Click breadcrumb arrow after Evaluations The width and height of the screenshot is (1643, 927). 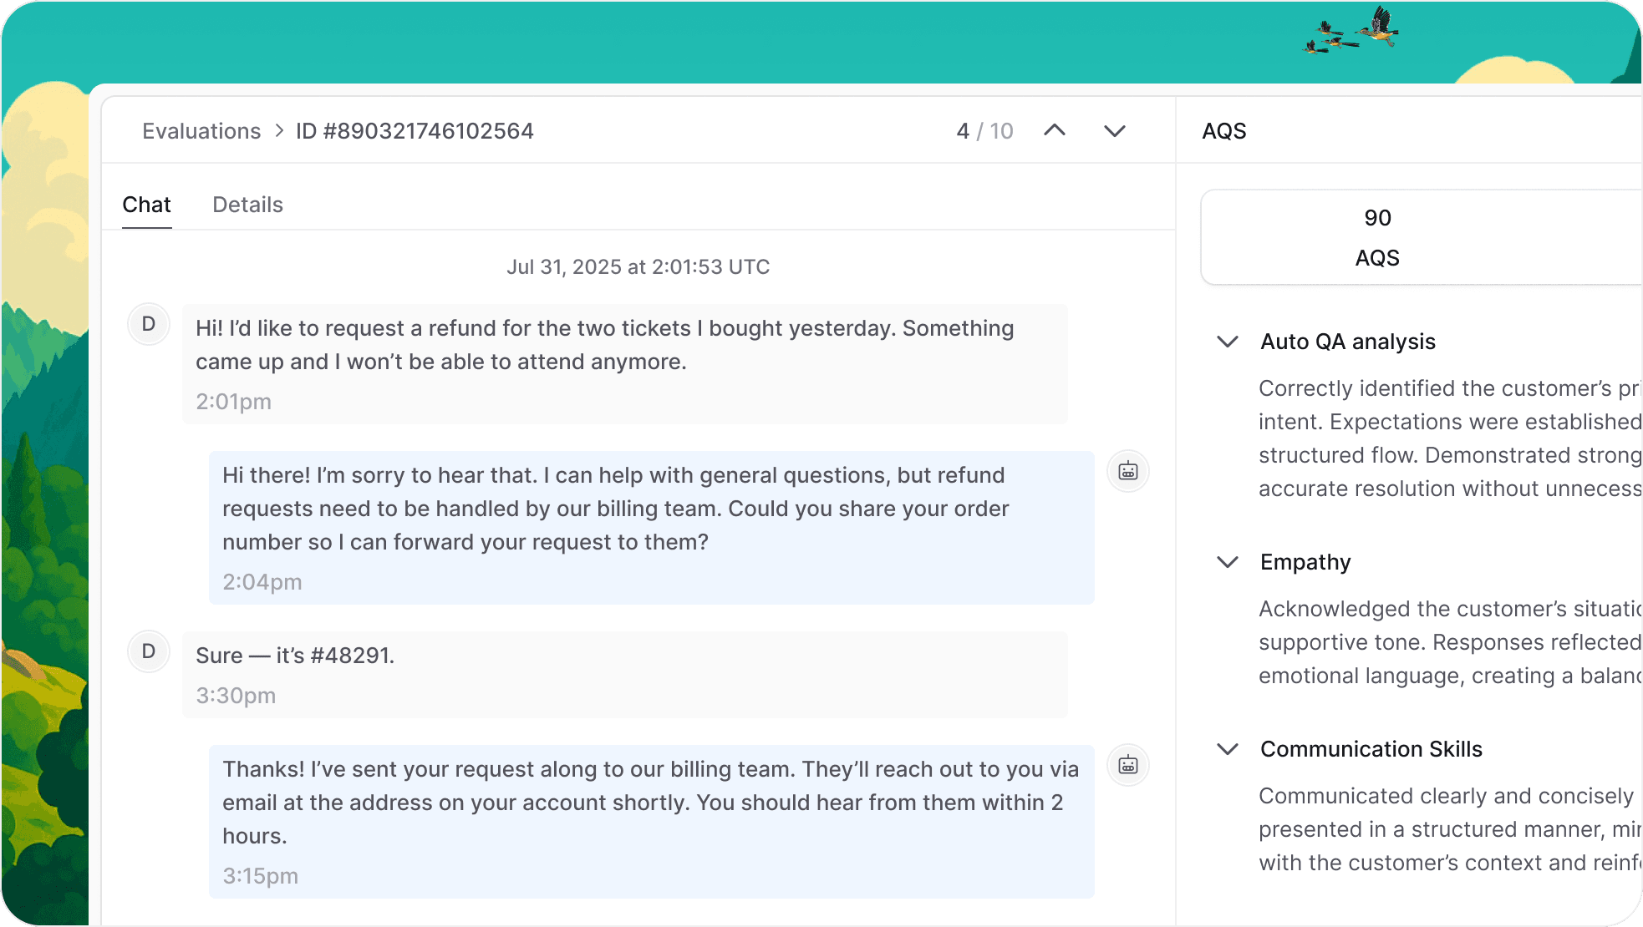tap(279, 131)
